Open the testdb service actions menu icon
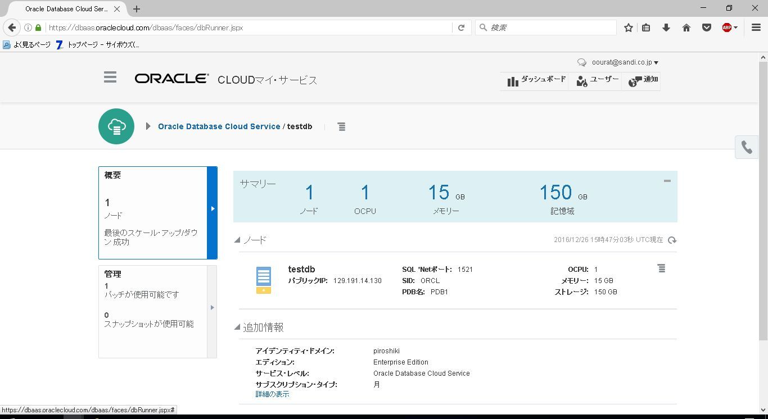The width and height of the screenshot is (768, 419). click(341, 127)
